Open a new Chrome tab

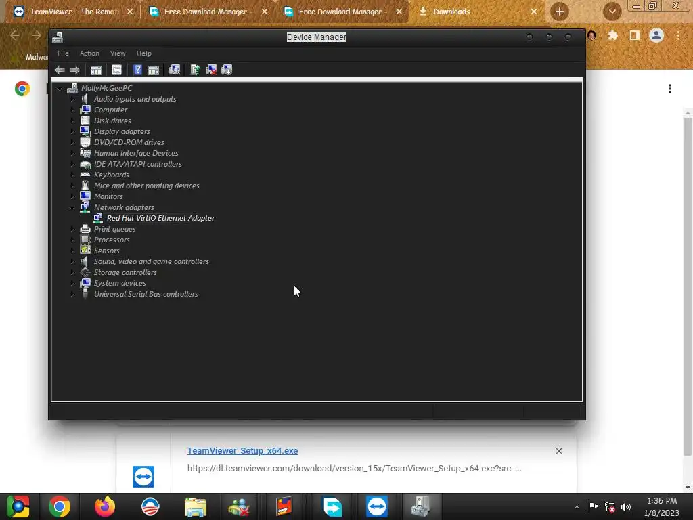[559, 12]
